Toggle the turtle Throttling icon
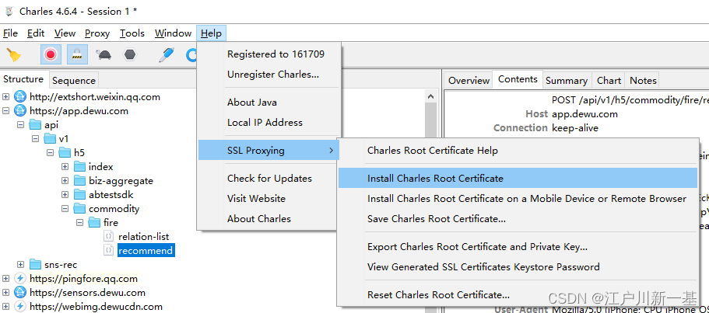709x313 pixels. tap(104, 55)
